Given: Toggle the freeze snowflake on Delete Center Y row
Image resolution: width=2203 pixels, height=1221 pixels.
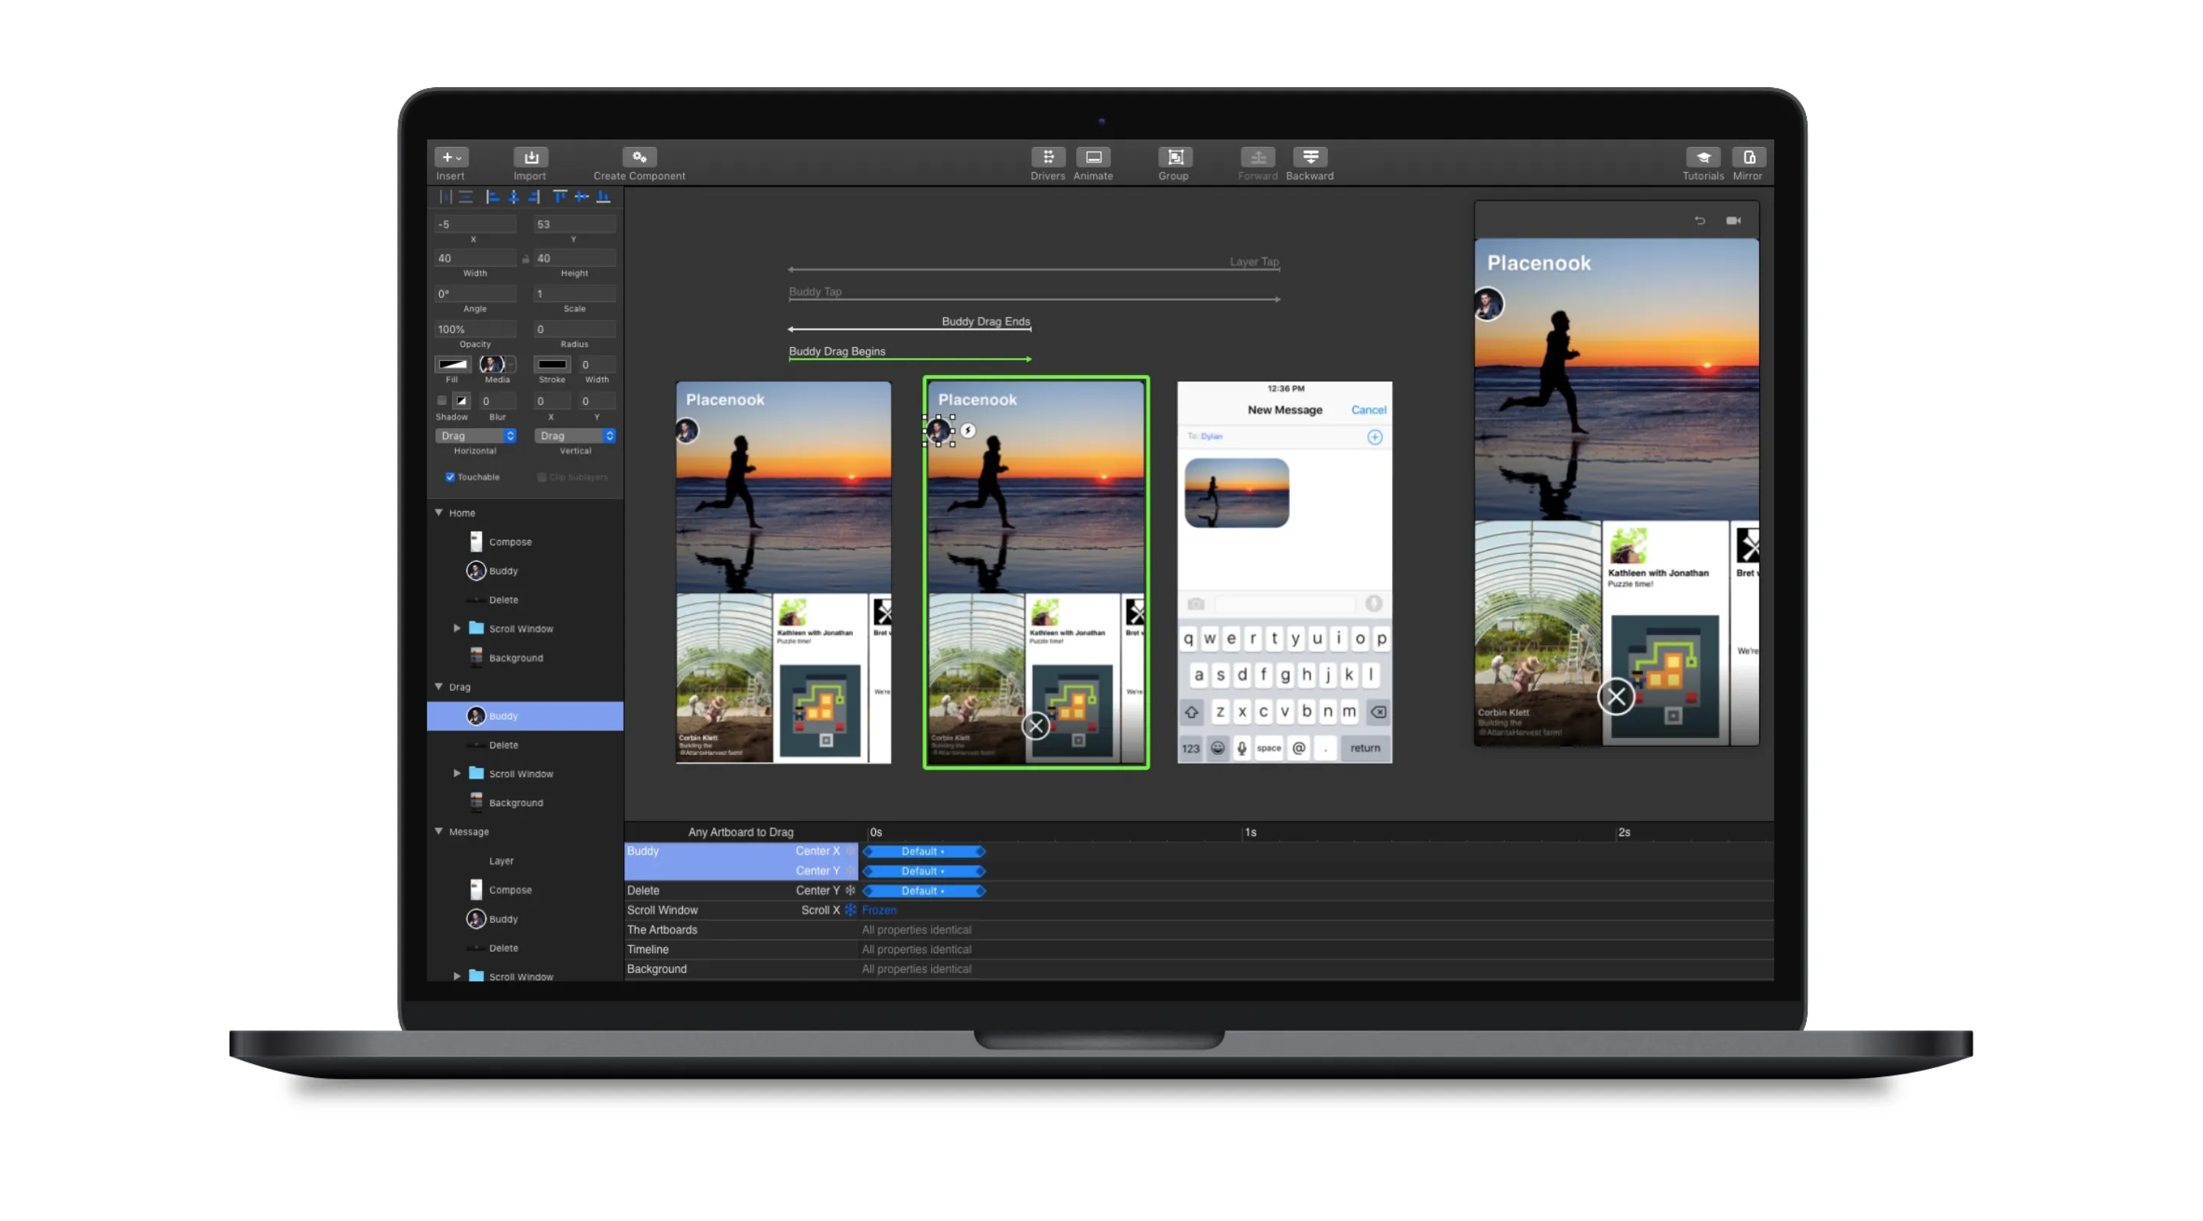Looking at the screenshot, I should [x=850, y=891].
